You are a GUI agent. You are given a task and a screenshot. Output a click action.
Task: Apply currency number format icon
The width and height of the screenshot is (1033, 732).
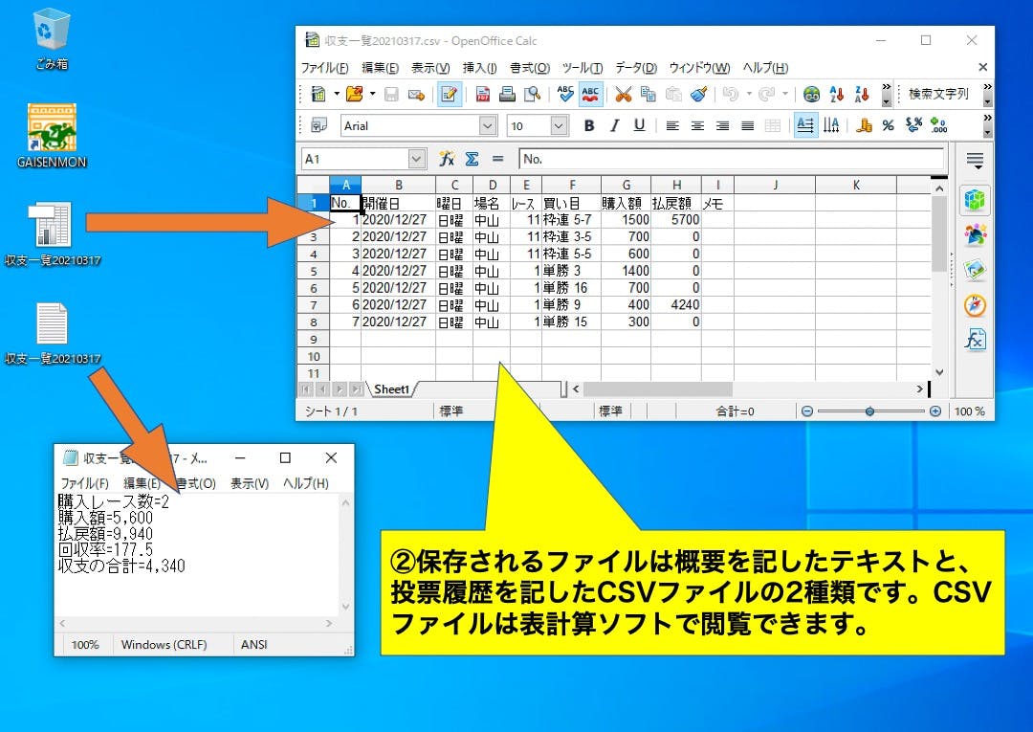click(x=864, y=125)
